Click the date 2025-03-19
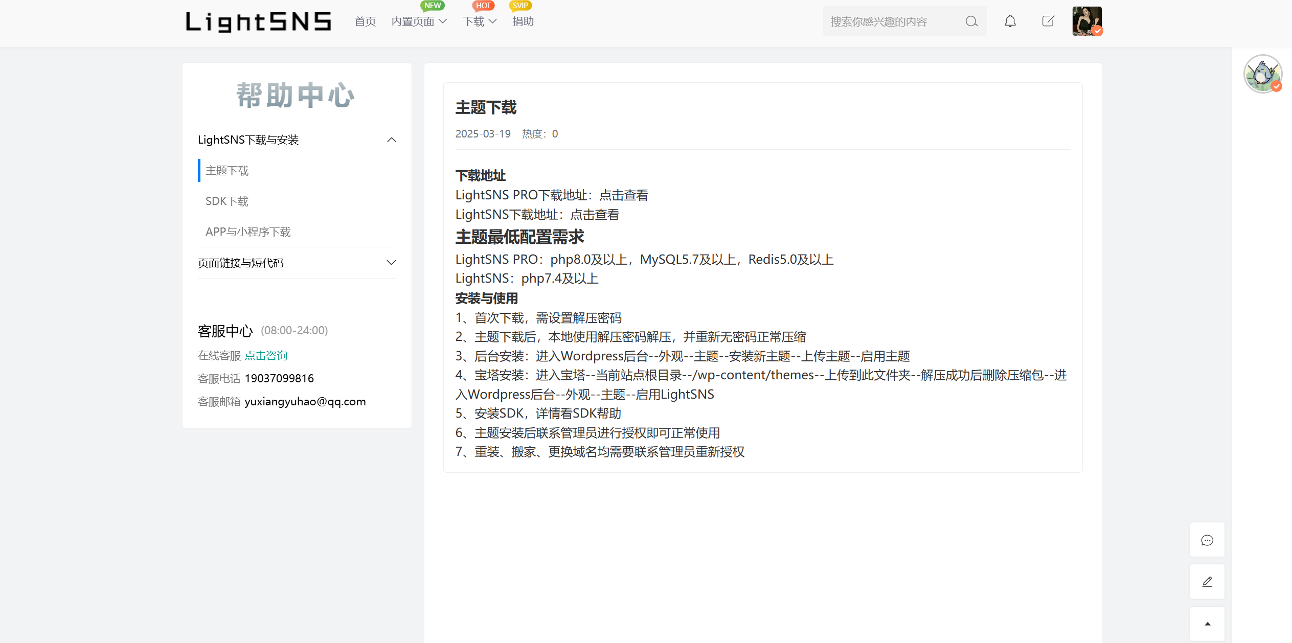This screenshot has width=1292, height=643. point(483,134)
